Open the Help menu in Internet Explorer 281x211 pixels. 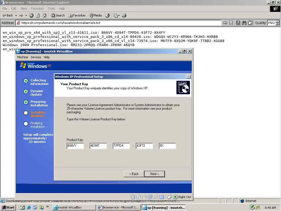tap(62, 9)
